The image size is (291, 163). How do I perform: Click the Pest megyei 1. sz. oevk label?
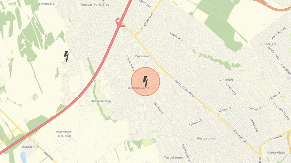[x=64, y=134]
